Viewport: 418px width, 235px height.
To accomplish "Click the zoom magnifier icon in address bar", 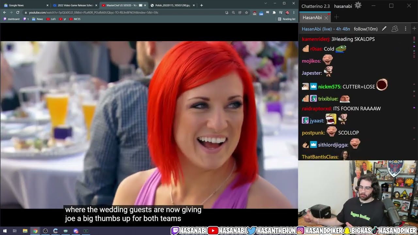I will pos(233,12).
